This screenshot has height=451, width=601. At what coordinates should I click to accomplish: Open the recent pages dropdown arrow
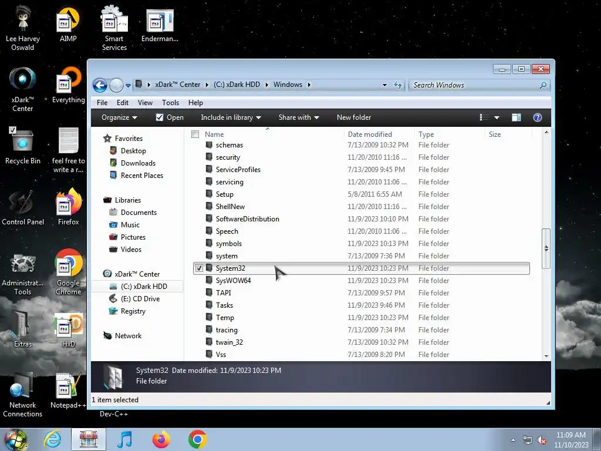click(128, 86)
